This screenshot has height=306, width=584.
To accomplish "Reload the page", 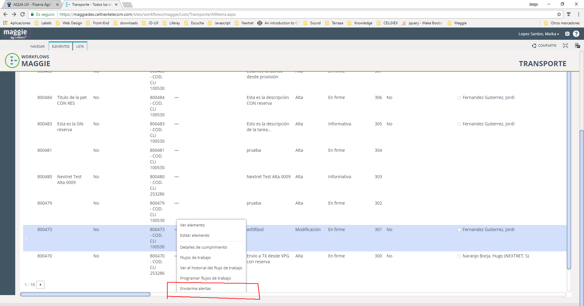I will [x=23, y=14].
